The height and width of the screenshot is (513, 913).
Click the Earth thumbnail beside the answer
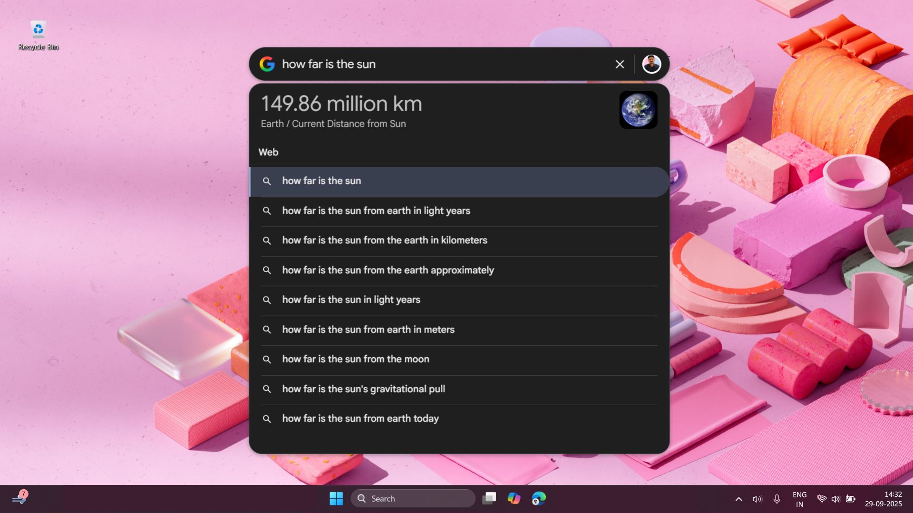(638, 110)
